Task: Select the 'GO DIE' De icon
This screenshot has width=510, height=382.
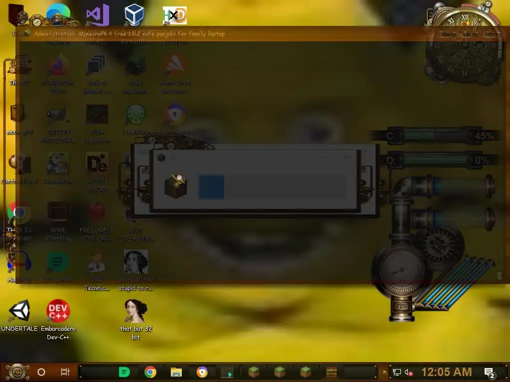Action: coord(97,163)
